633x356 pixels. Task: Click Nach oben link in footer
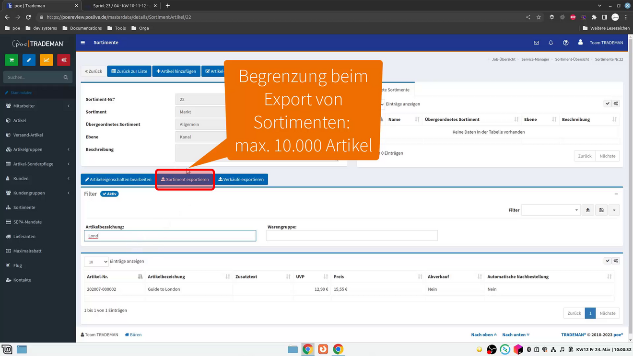pyautogui.click(x=484, y=335)
